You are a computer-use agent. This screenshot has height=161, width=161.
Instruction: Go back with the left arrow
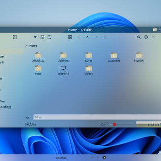click(x=79, y=37)
